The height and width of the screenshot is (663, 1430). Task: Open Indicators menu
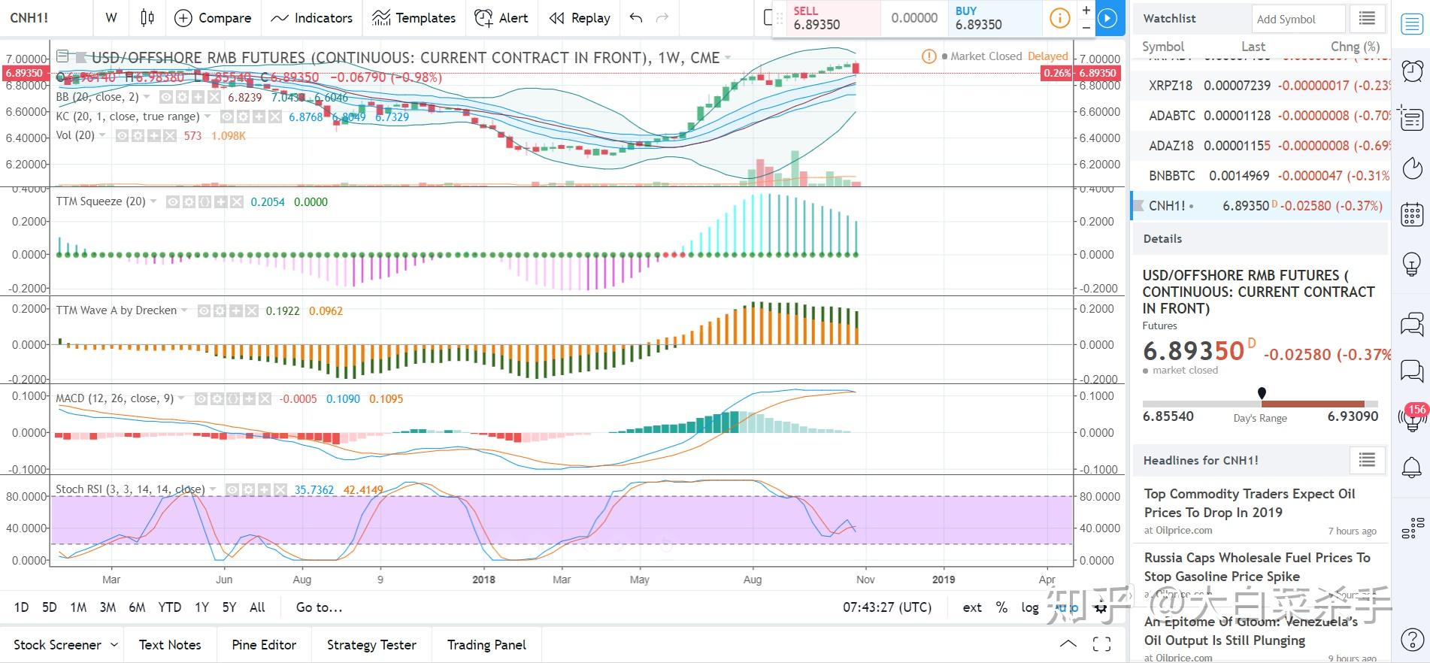coord(311,17)
